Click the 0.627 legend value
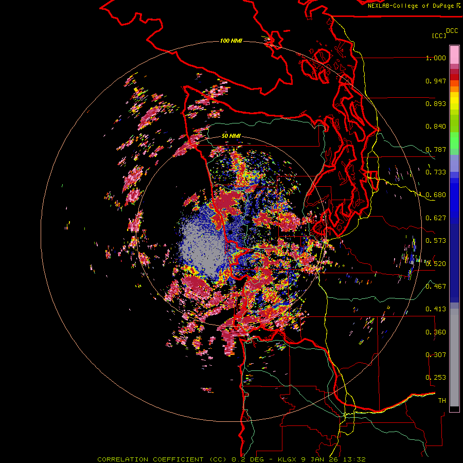This screenshot has height=463, width=463. coord(436,218)
